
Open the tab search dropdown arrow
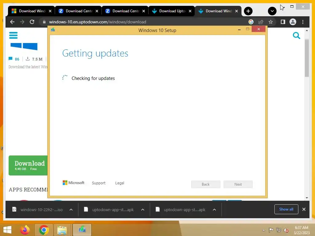click(x=272, y=11)
